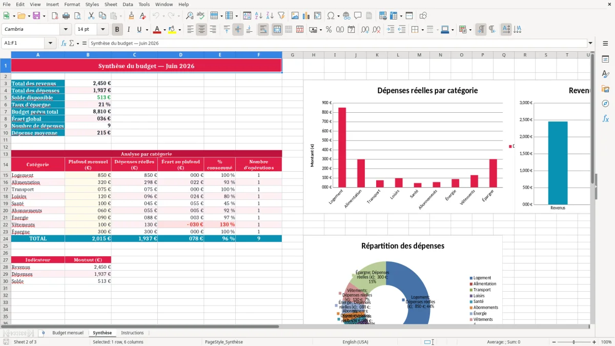Click zoom in plus button
615x346 pixels.
point(594,342)
